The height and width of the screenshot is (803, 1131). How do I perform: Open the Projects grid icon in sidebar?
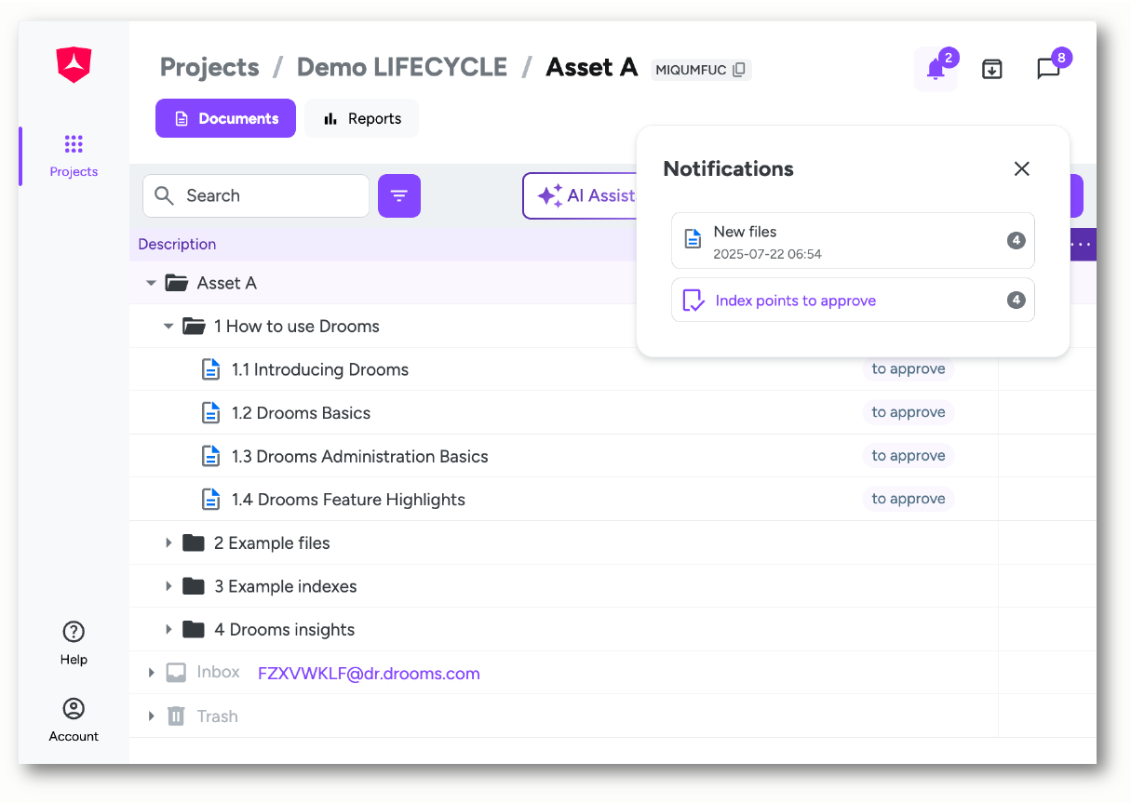(x=74, y=144)
